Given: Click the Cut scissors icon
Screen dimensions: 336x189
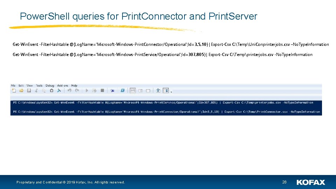Looking at the screenshot, I should pos(36,90).
